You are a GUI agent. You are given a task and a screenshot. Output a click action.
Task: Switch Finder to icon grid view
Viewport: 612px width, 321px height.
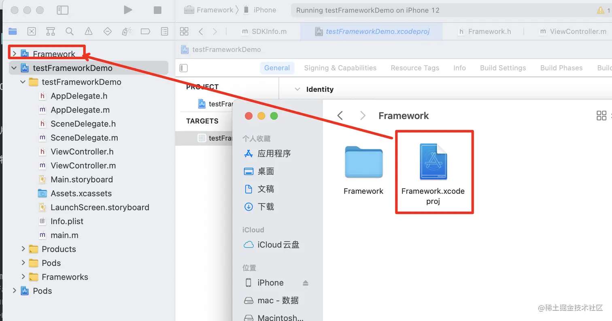click(601, 116)
